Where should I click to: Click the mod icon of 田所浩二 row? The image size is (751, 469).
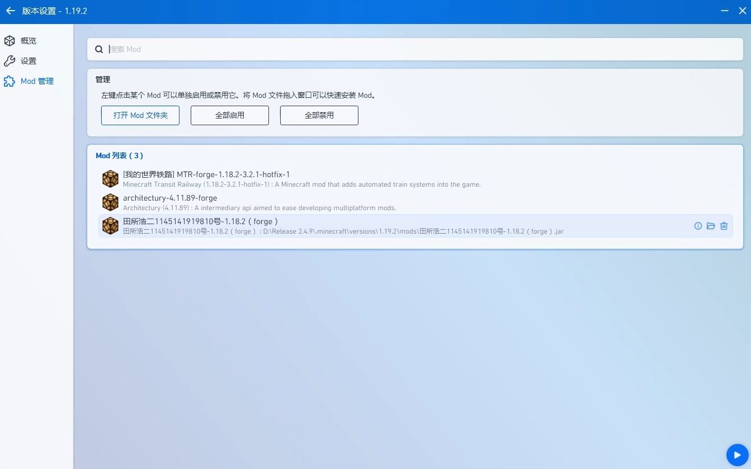[x=110, y=226]
